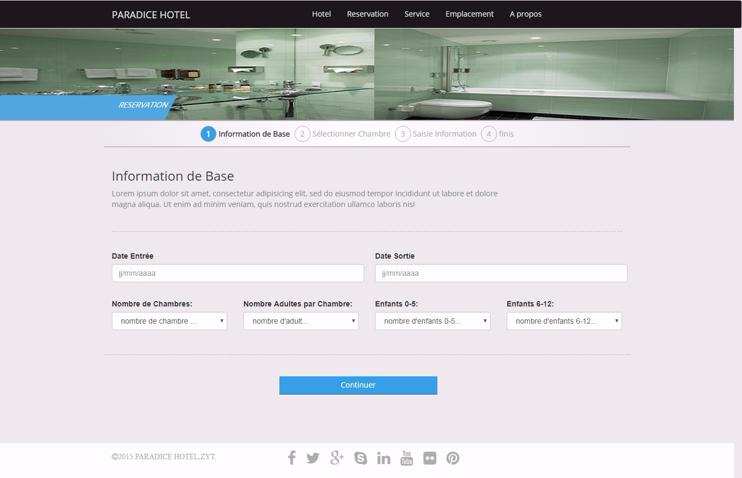742x478 pixels.
Task: Select step 2 Sélectionner Chambre
Action: point(343,134)
